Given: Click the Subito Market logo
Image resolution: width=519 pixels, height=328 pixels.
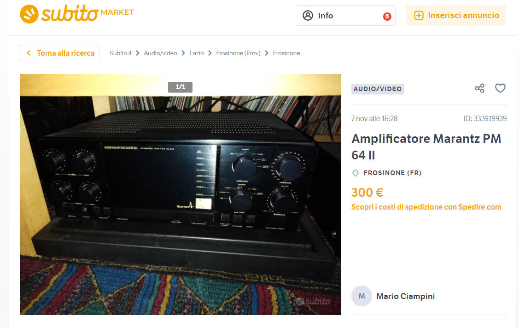Looking at the screenshot, I should 76,14.
